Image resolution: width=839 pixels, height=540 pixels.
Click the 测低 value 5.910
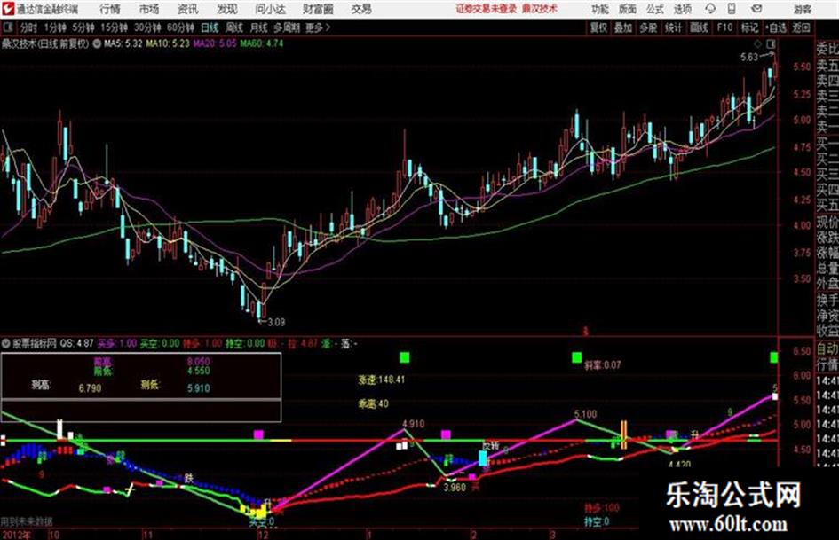click(199, 388)
